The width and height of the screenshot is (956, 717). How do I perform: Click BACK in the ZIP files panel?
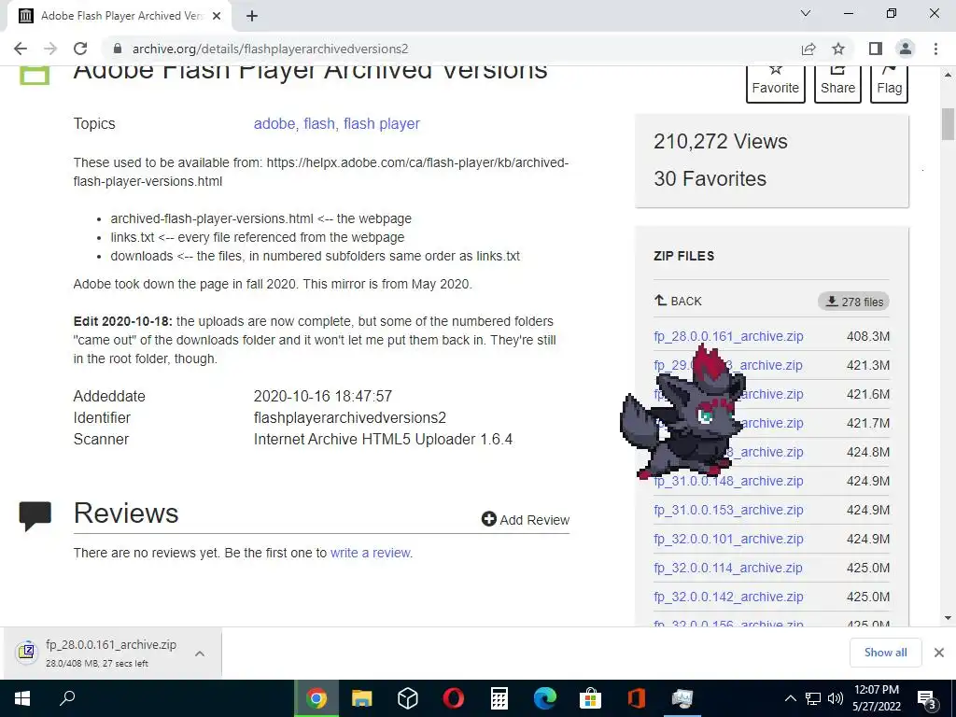[678, 302]
